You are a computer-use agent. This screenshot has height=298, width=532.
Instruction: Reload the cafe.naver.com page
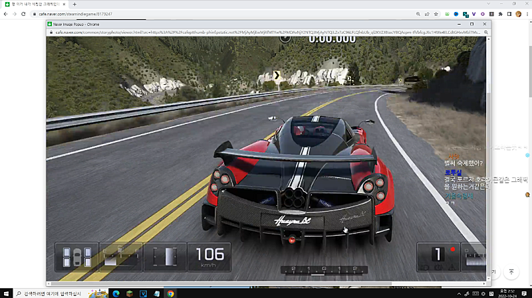(23, 13)
